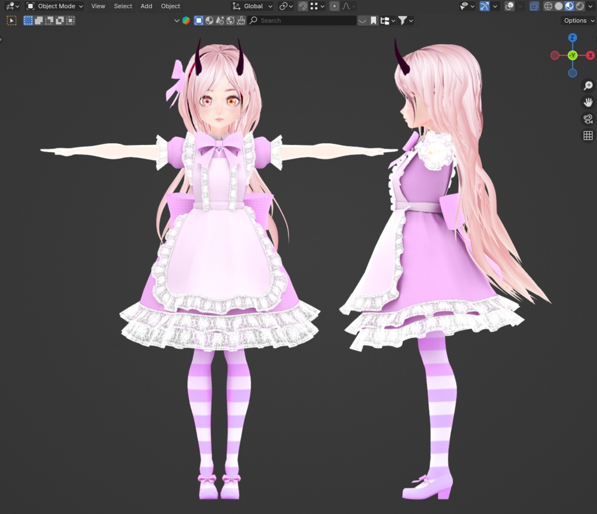
Task: Open the gizmo options dropdown arrow
Action: pyautogui.click(x=495, y=6)
